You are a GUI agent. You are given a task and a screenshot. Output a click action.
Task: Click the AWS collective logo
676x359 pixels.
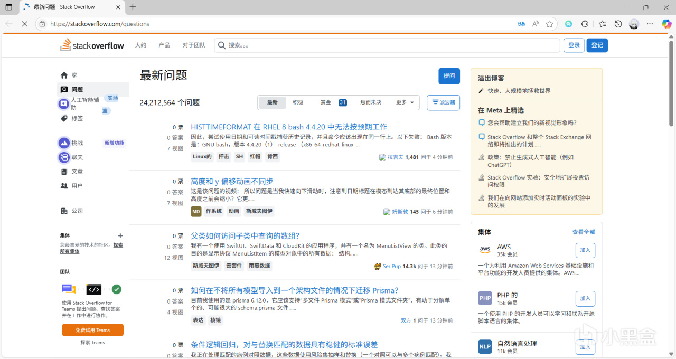pyautogui.click(x=485, y=250)
